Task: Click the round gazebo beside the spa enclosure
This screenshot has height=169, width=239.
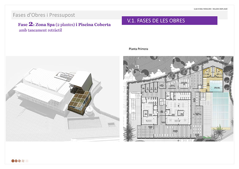Action: 89,110
